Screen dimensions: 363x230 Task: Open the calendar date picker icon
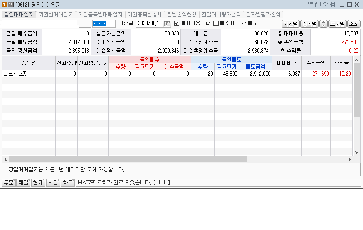[x=167, y=23]
